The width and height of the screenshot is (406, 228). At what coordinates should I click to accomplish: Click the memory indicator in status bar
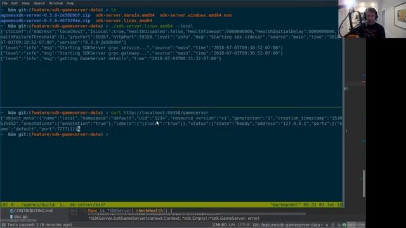(x=356, y=225)
